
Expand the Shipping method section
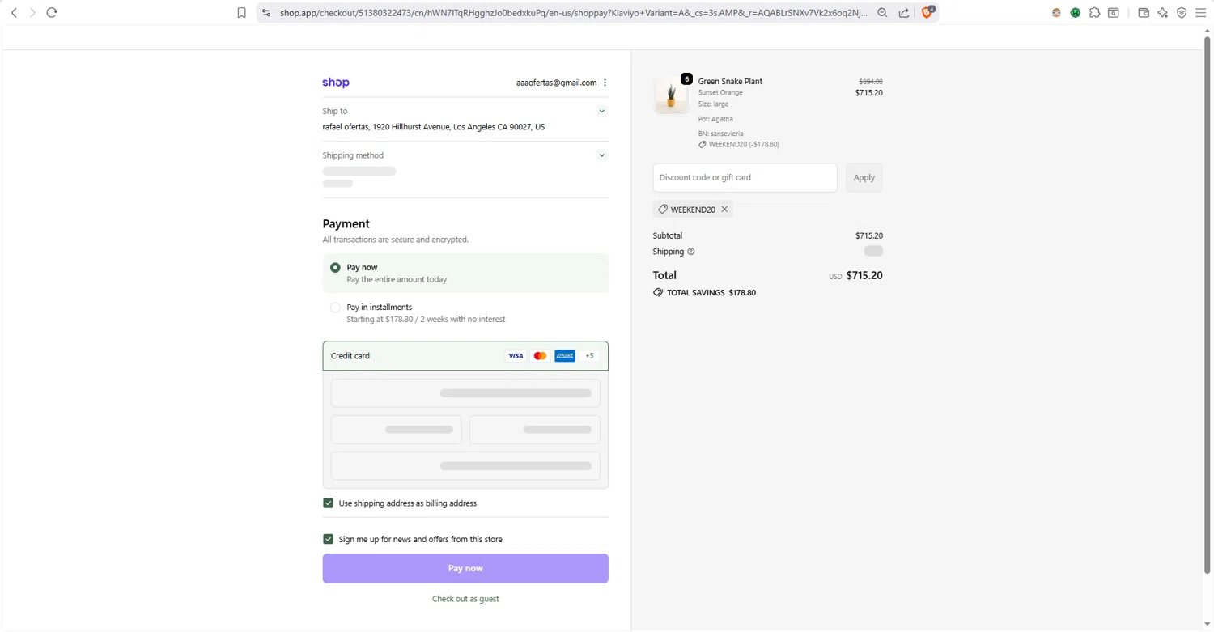[x=601, y=155]
